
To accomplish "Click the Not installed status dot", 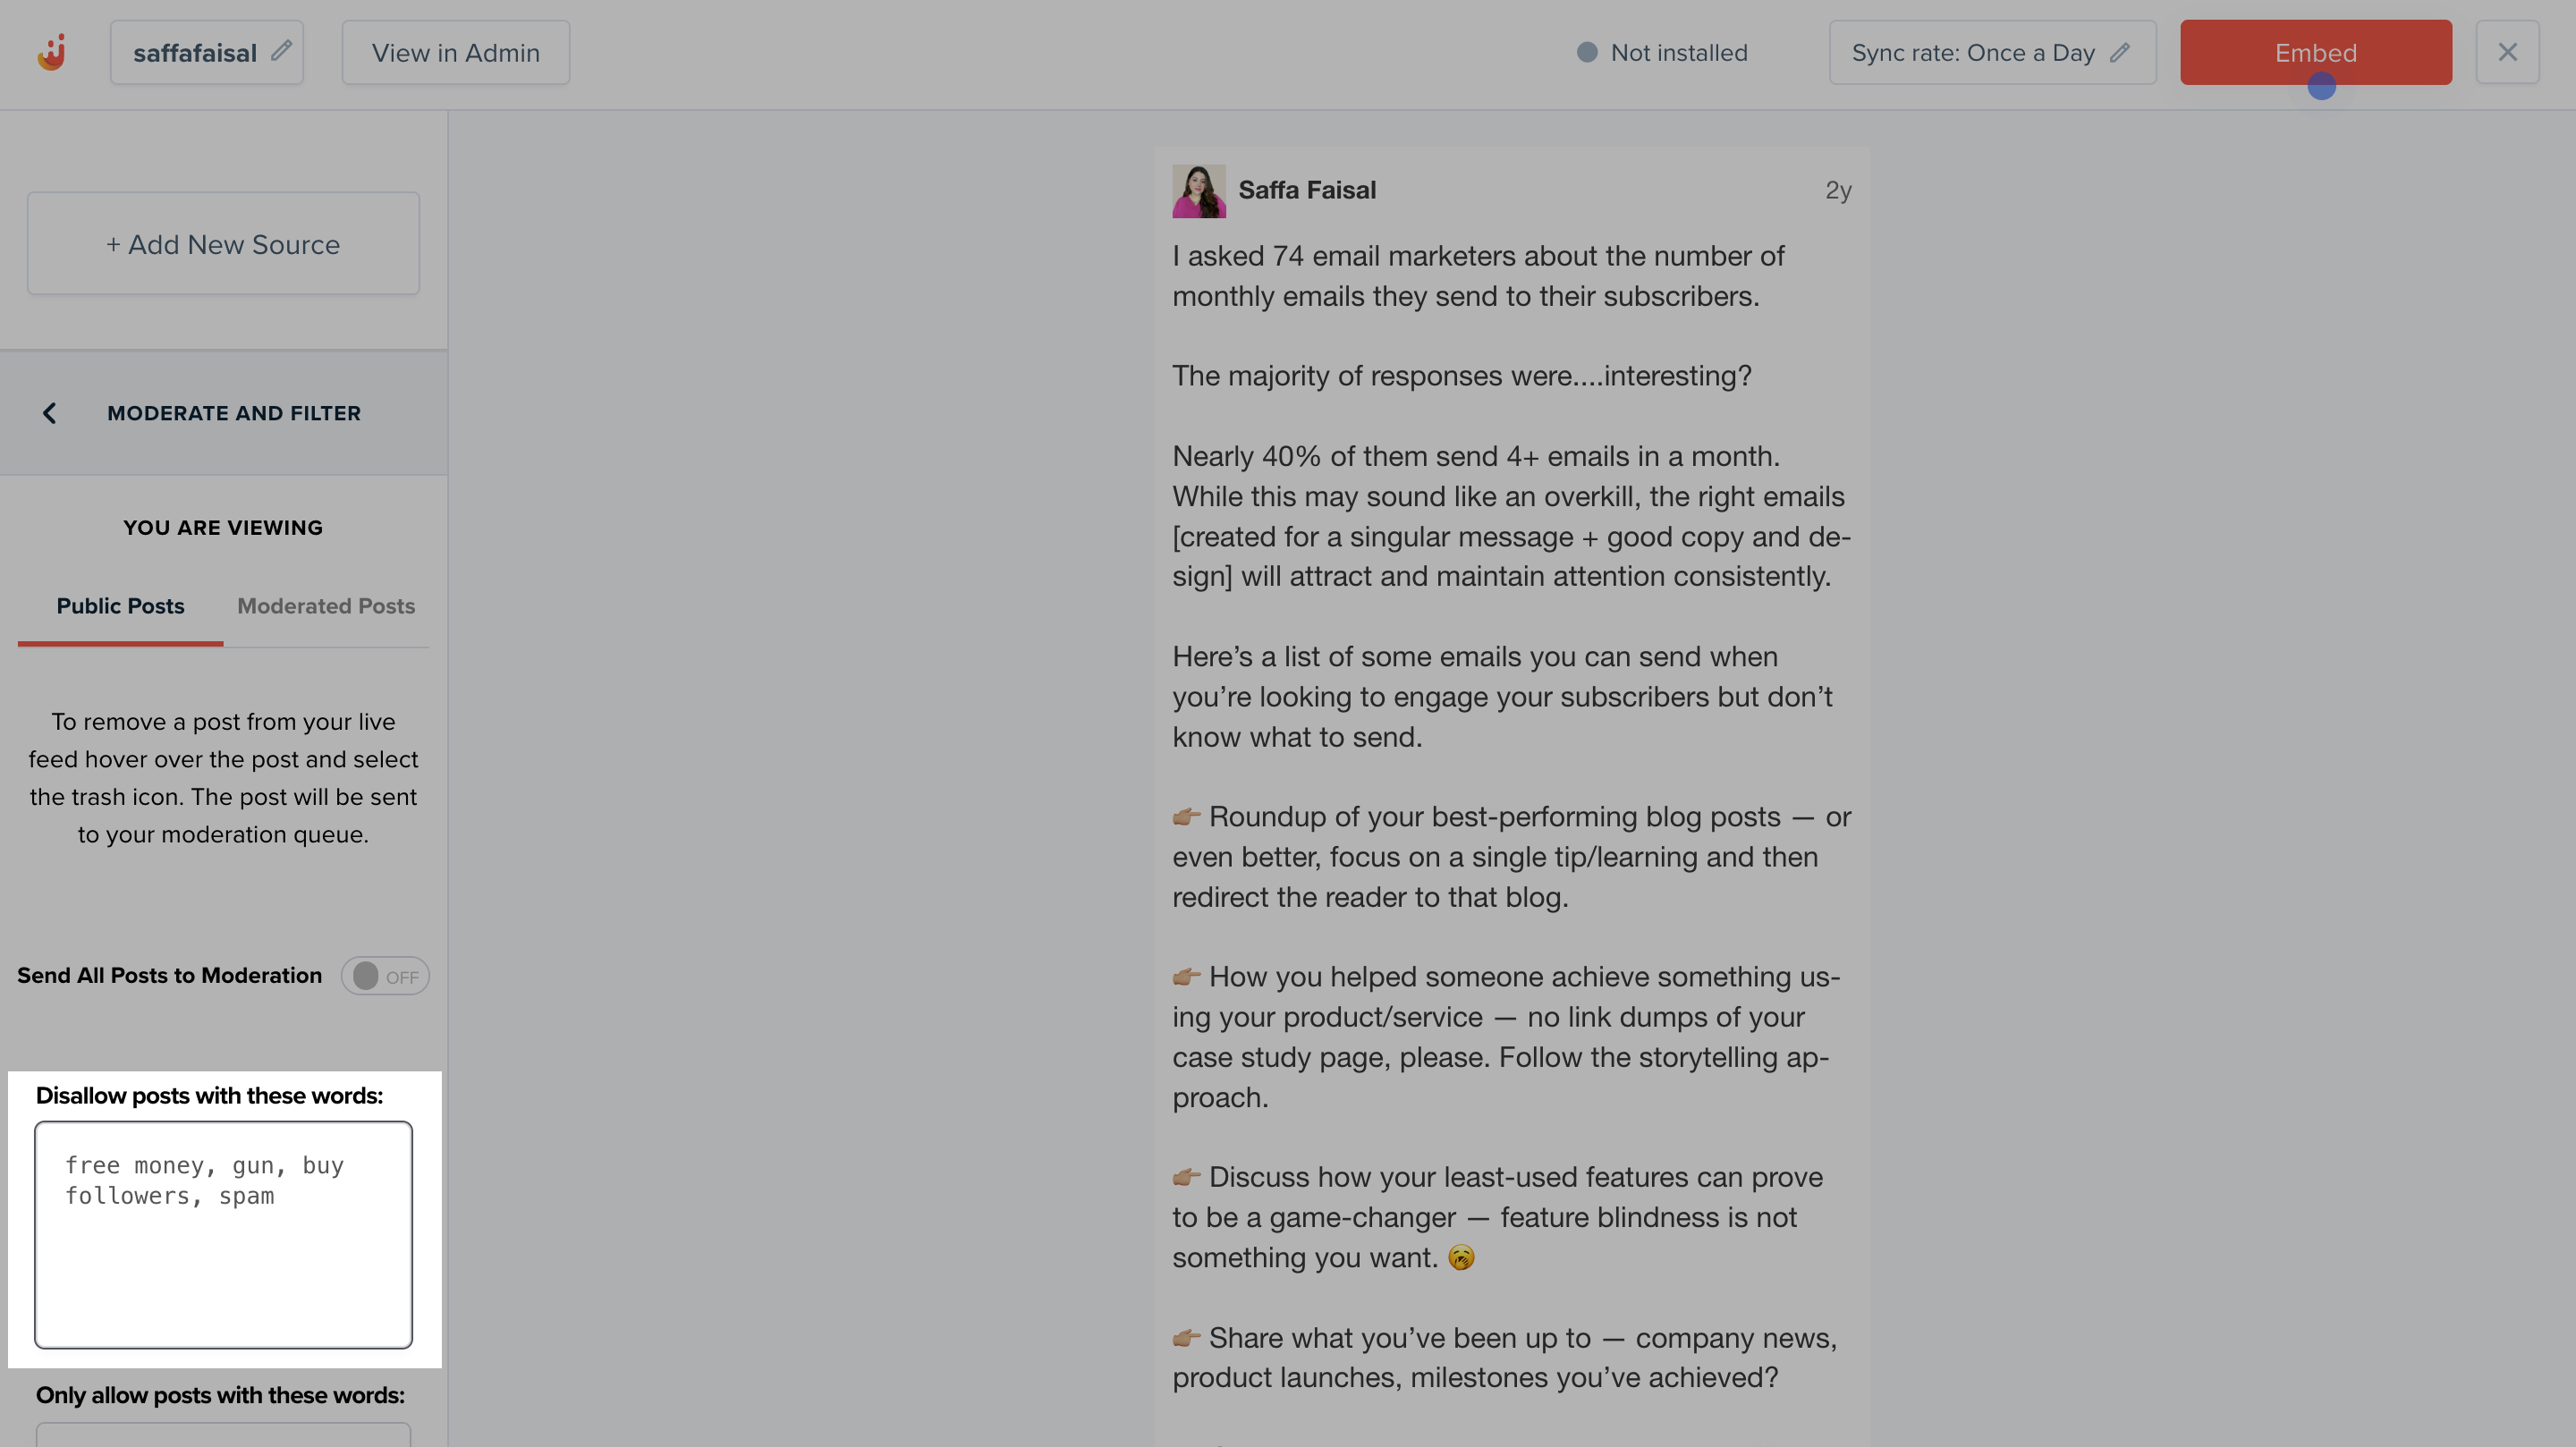I will 1587,52.
